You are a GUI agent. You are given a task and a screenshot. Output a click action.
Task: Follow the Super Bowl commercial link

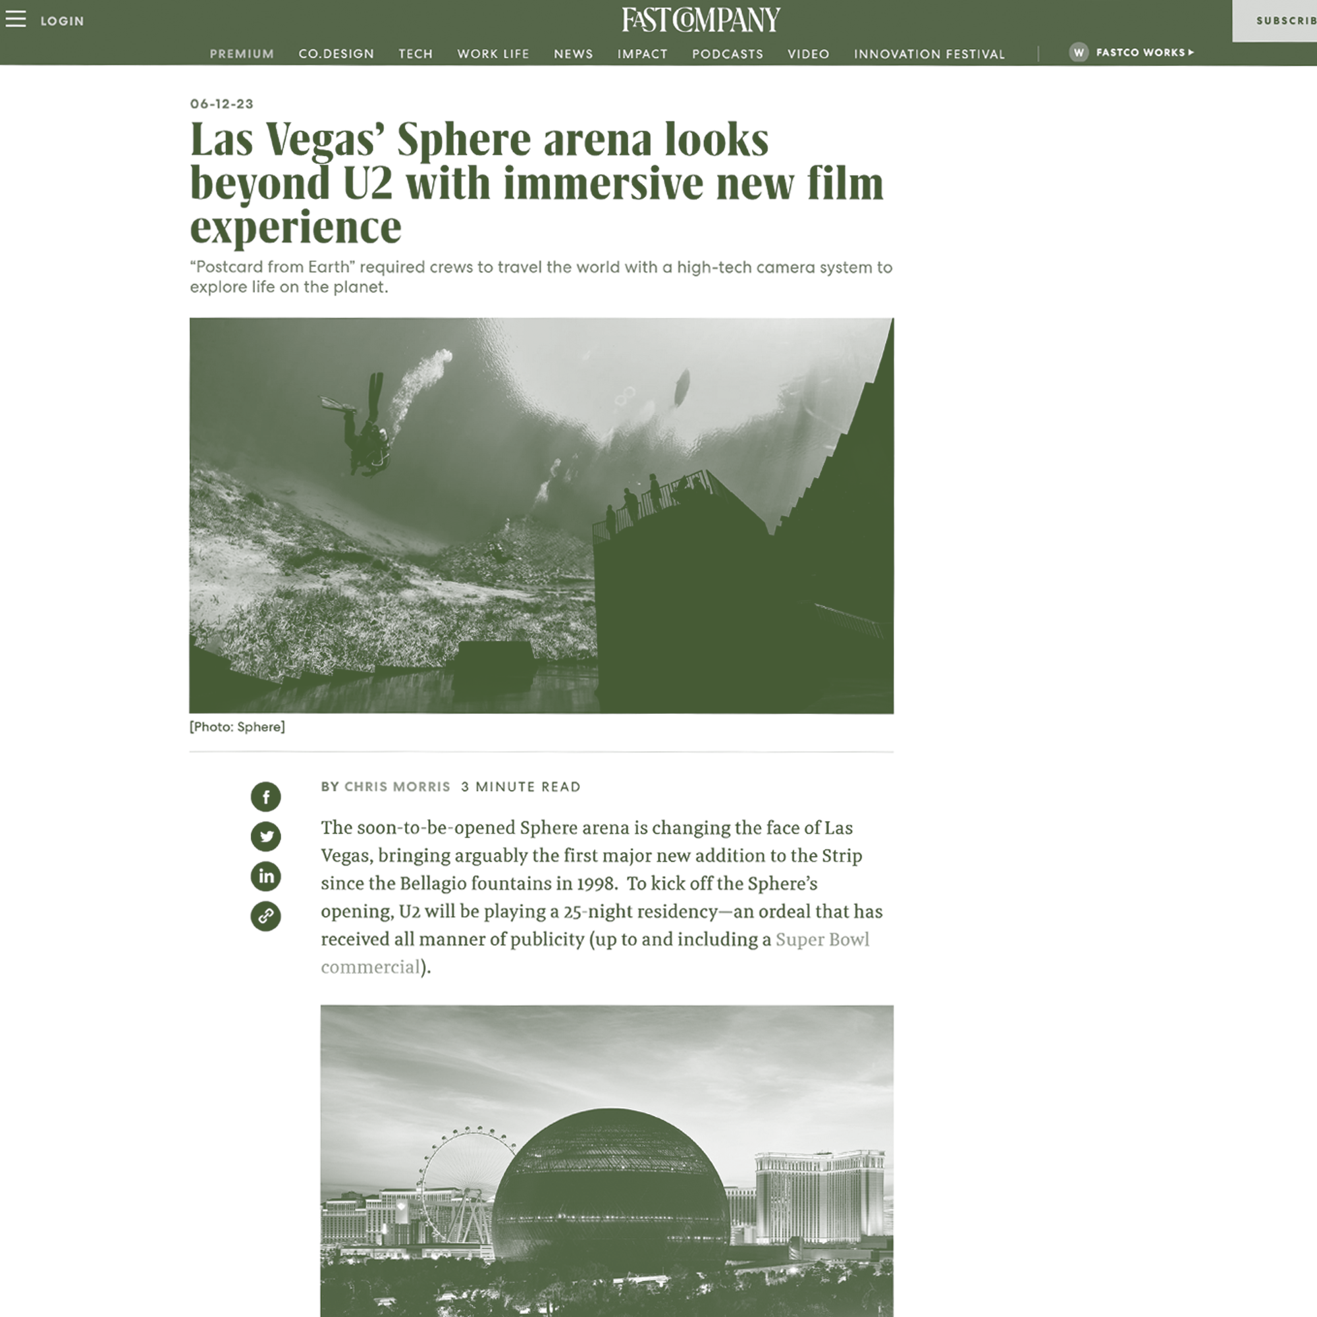tap(822, 940)
